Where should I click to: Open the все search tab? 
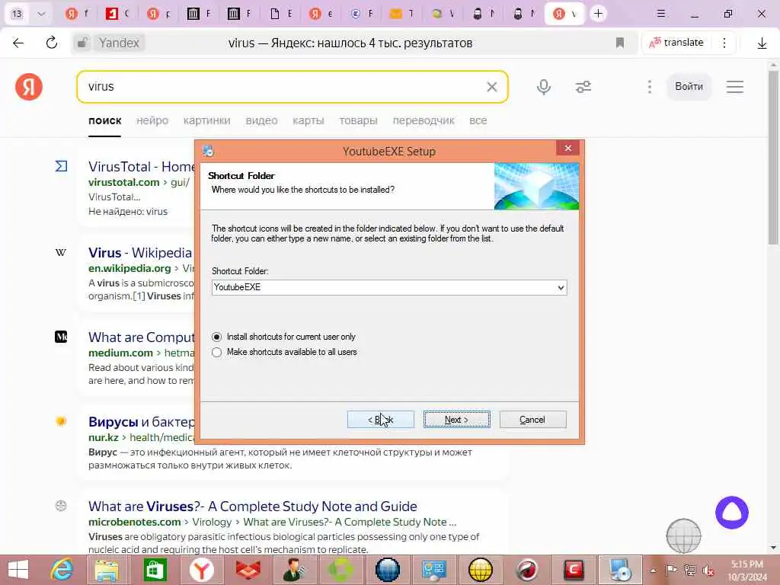tap(478, 120)
